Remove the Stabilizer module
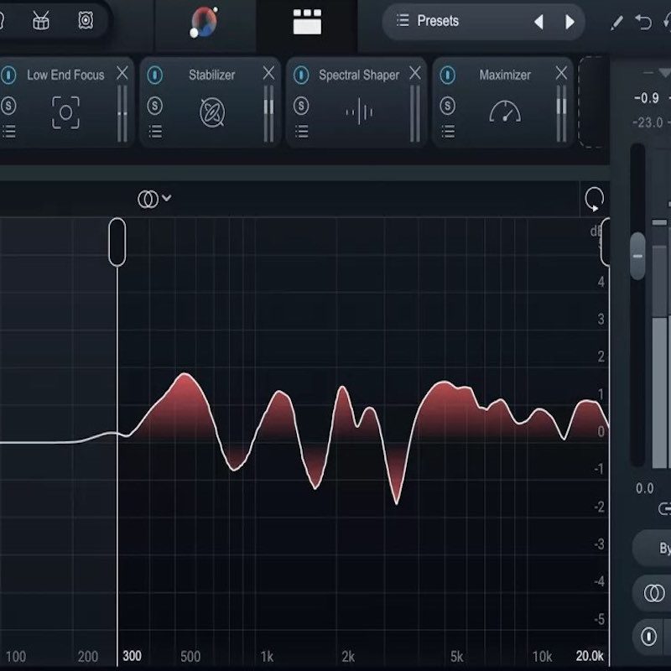 268,73
